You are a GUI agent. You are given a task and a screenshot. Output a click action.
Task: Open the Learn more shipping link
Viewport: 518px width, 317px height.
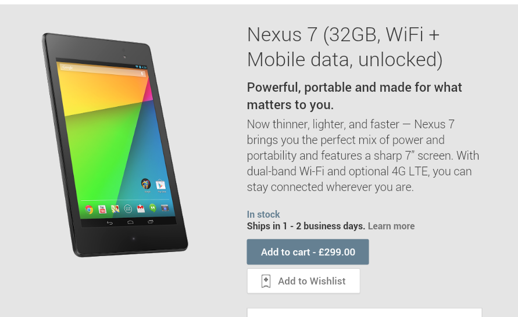pos(391,226)
